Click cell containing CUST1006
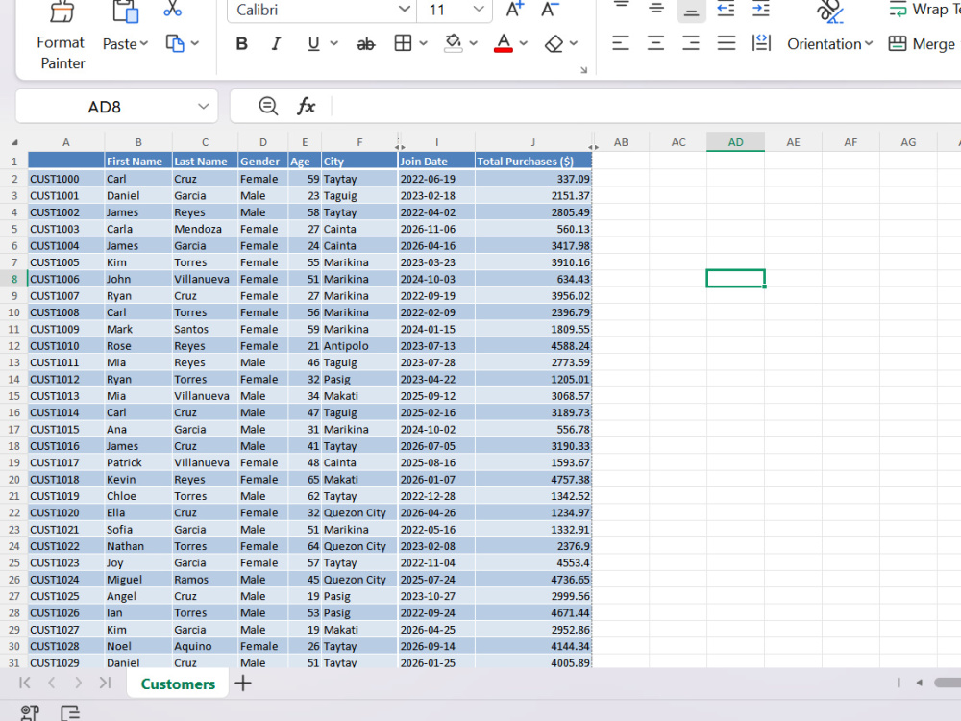 pos(66,279)
